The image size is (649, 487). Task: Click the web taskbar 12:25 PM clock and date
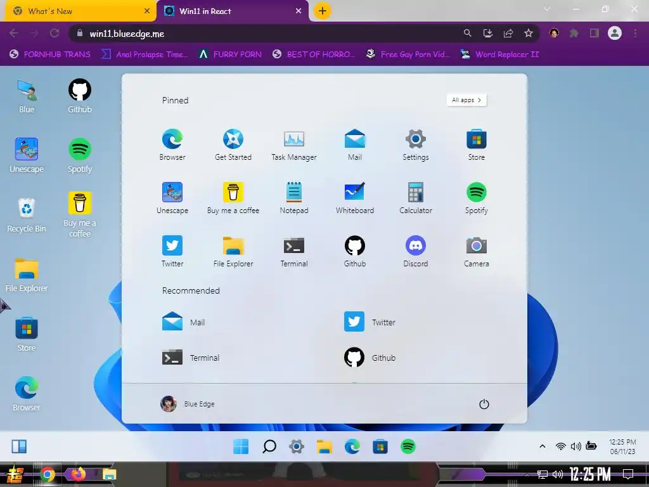tap(622, 446)
